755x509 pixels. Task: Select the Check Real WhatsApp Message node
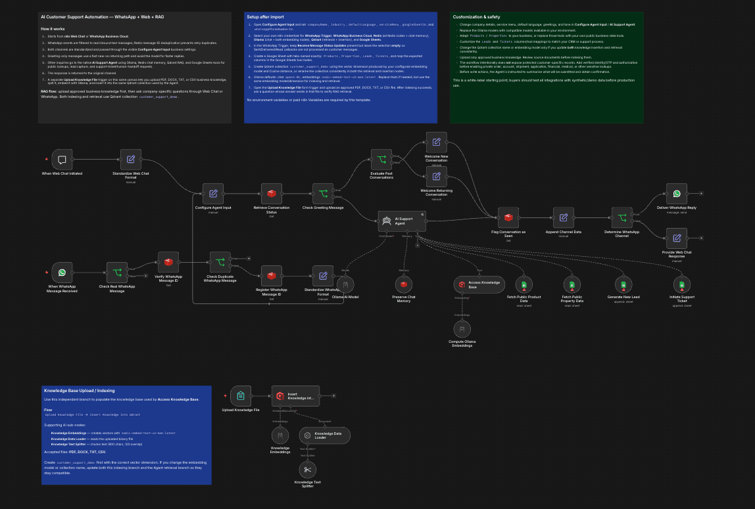pyautogui.click(x=117, y=273)
